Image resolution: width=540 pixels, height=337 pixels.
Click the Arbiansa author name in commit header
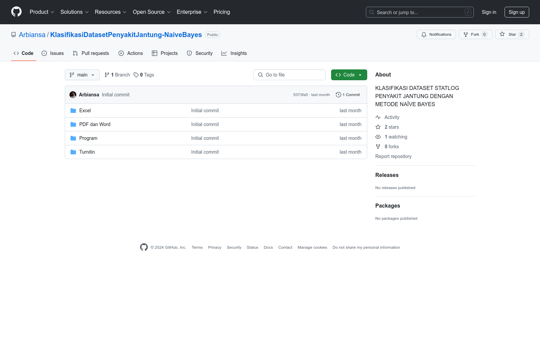pyautogui.click(x=89, y=95)
